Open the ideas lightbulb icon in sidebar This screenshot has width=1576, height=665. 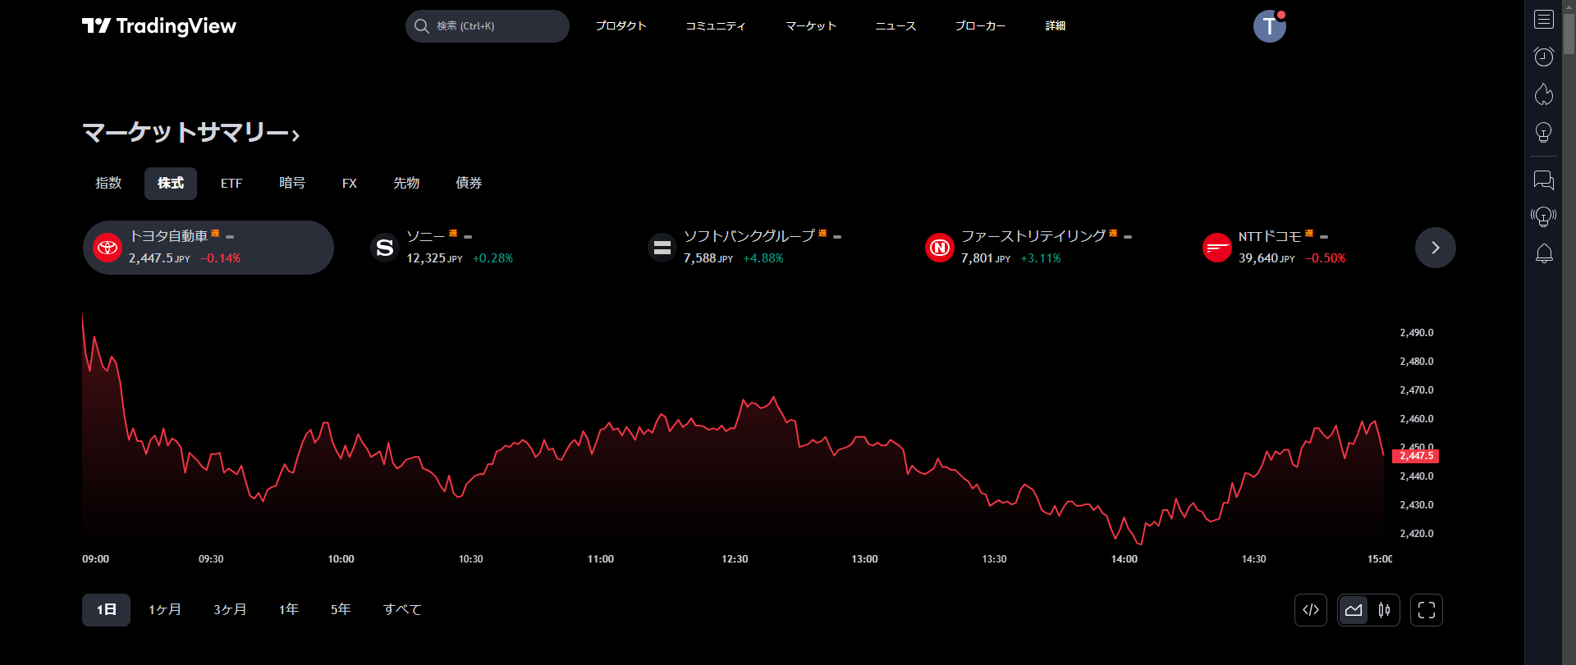click(1543, 133)
